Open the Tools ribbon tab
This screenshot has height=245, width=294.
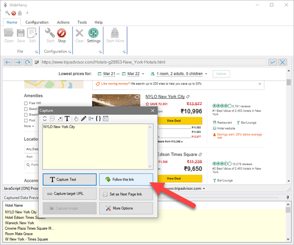pos(82,22)
